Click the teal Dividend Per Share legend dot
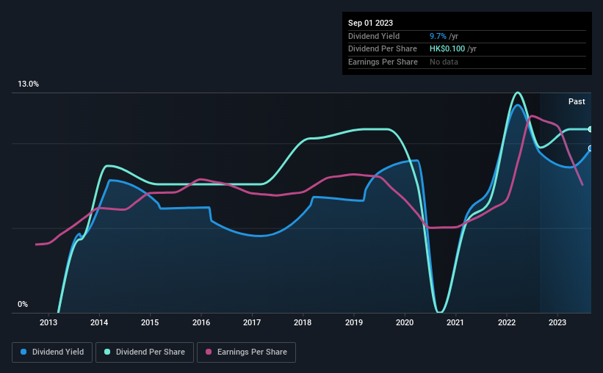Screen dimensions: 603x373 tap(107, 352)
